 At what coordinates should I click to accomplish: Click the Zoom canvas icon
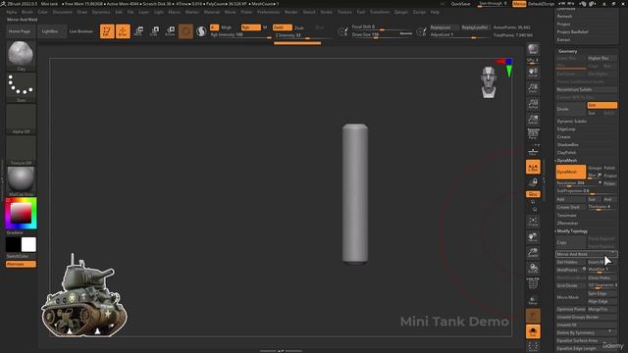click(533, 88)
